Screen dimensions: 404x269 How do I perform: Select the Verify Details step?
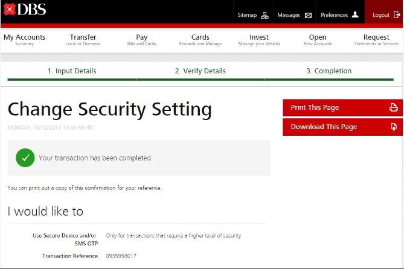(200, 71)
